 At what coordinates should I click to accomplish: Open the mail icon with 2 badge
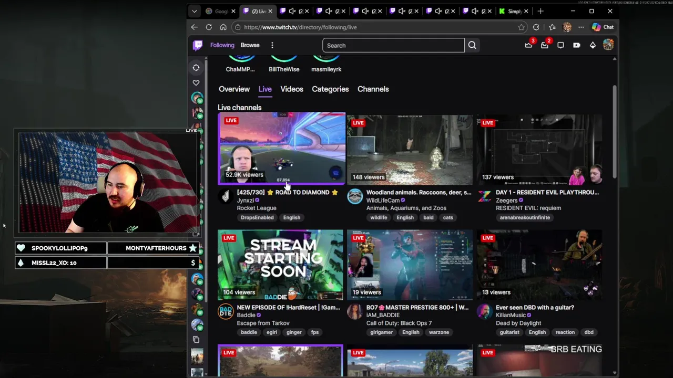545,45
